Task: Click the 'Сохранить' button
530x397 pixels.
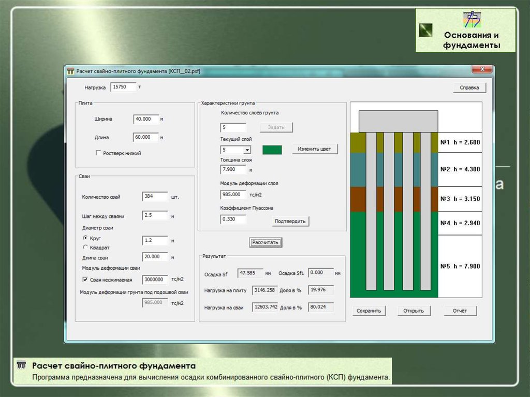Action: 369,311
